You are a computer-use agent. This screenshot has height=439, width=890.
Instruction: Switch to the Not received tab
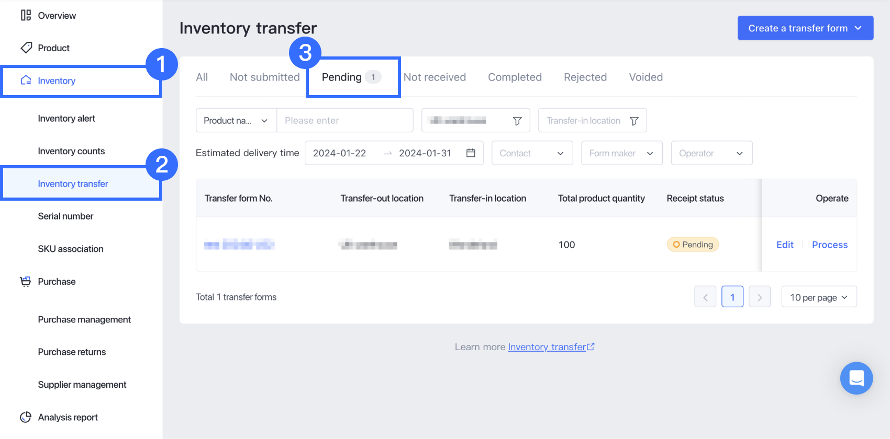coord(435,77)
